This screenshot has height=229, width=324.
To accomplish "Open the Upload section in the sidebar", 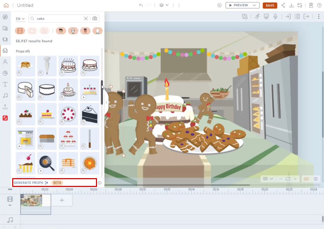I will click(5, 107).
